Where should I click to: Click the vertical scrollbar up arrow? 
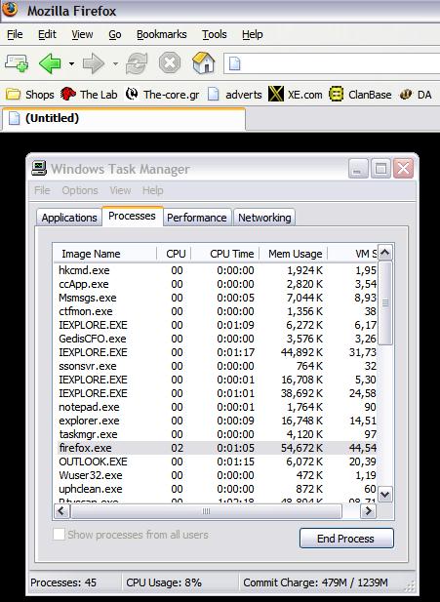tap(385, 253)
